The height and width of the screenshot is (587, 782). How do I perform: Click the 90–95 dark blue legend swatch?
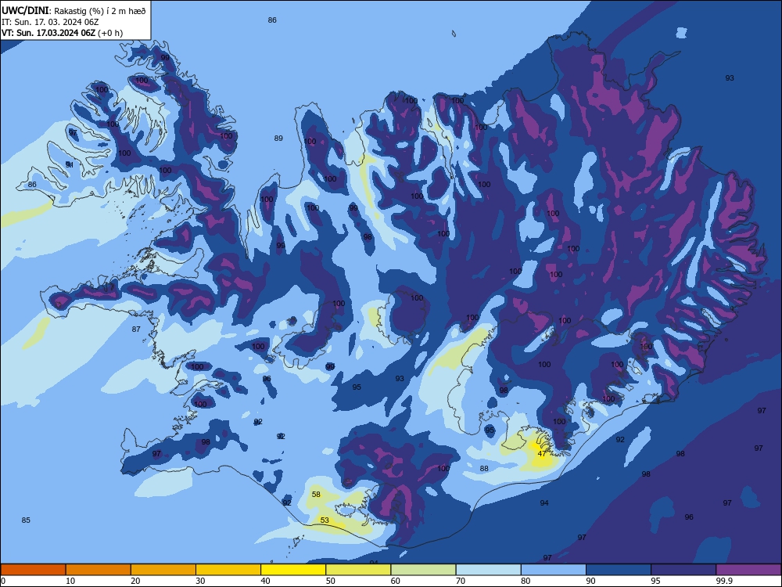(x=619, y=570)
